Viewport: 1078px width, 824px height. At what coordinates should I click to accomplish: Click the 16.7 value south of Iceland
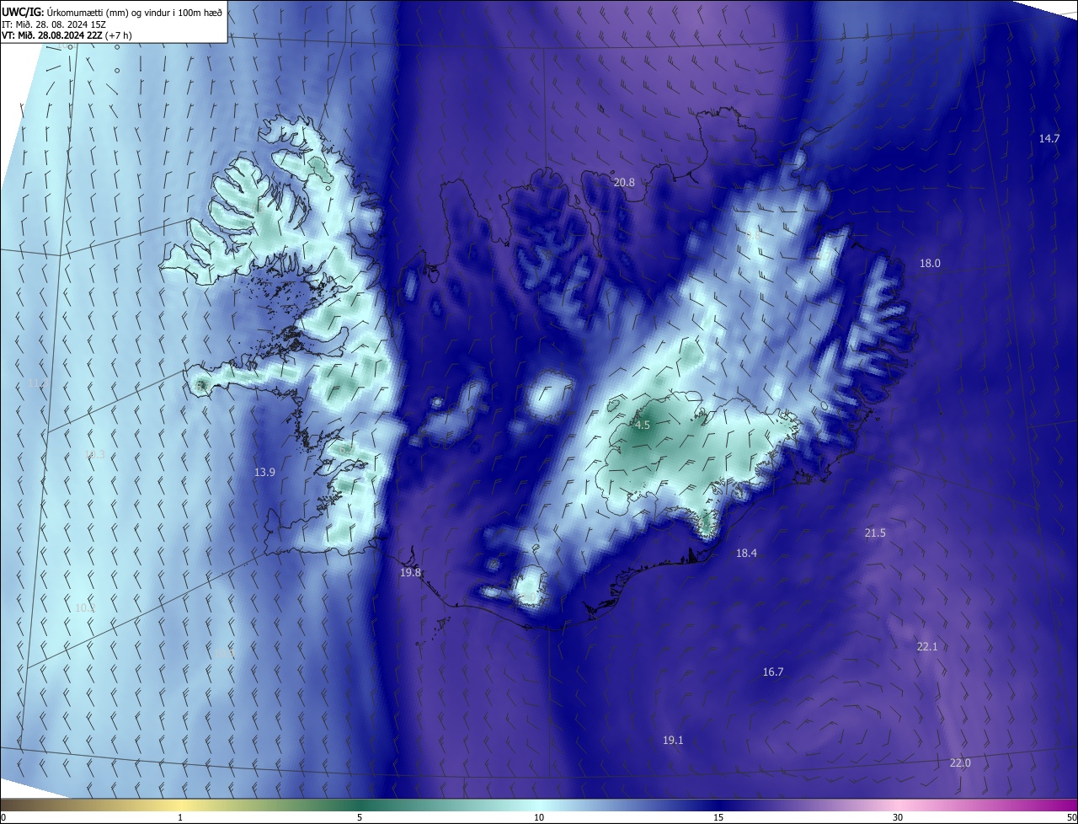(x=772, y=672)
